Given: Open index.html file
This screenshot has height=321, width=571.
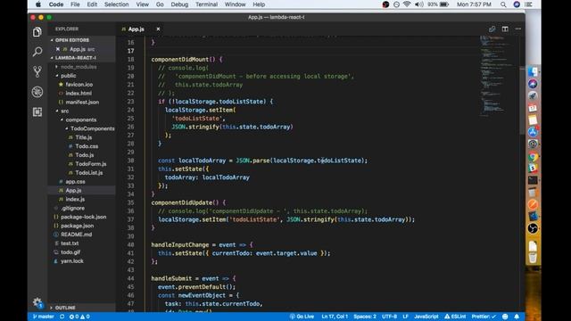Looking at the screenshot, I should tap(79, 93).
